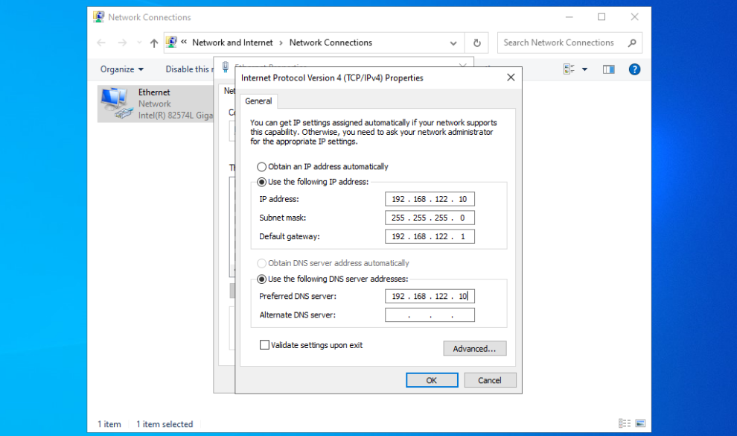Enable Validate settings upon exit checkbox
The image size is (737, 436).
264,345
